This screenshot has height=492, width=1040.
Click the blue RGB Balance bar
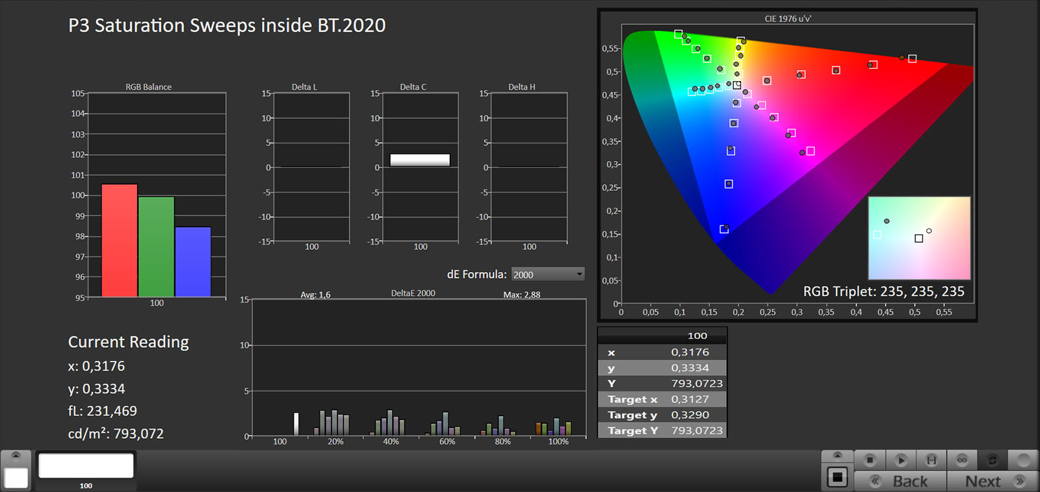[193, 262]
